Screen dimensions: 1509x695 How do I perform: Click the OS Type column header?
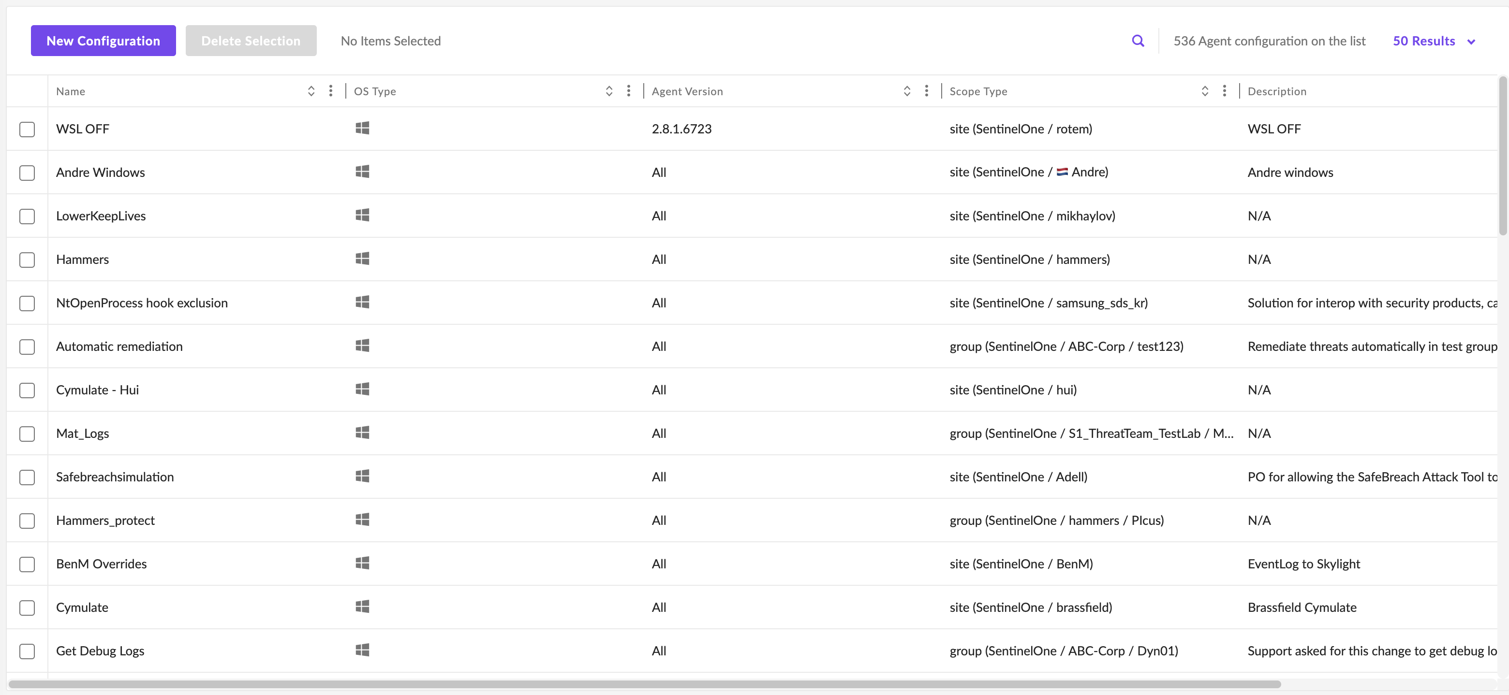pyautogui.click(x=375, y=91)
